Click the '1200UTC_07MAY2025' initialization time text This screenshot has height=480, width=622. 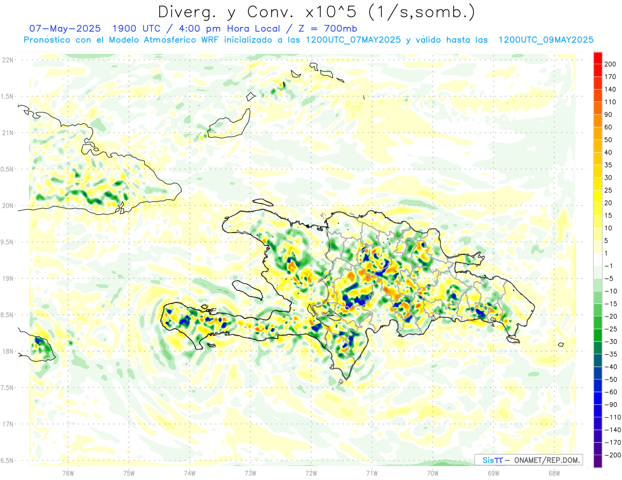353,40
